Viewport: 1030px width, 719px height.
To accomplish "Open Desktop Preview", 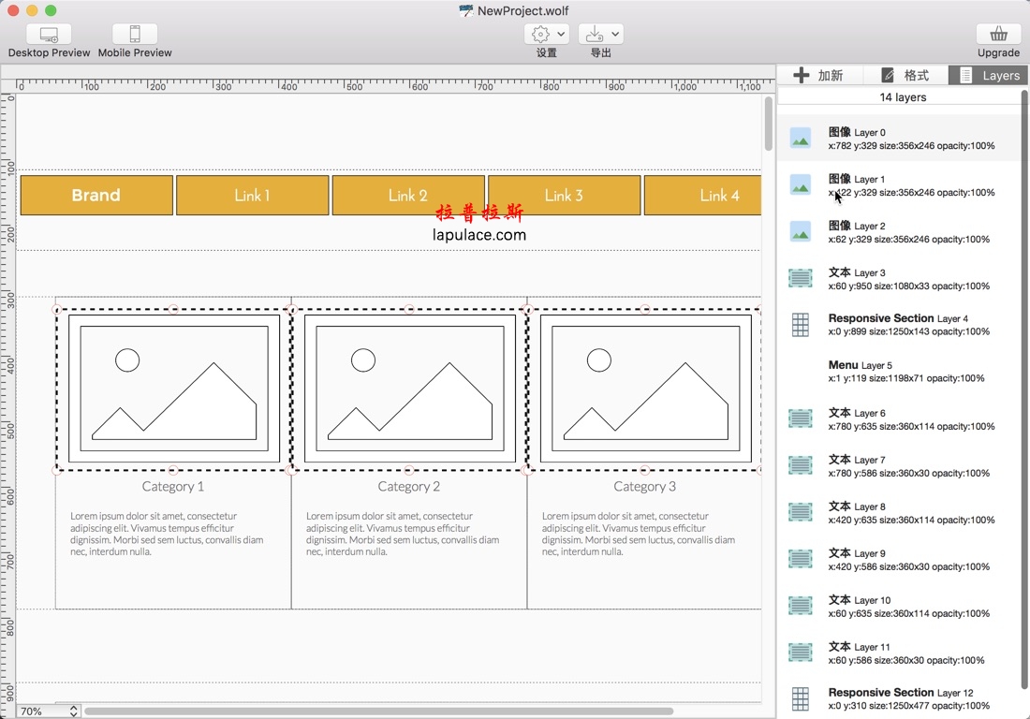I will click(49, 35).
